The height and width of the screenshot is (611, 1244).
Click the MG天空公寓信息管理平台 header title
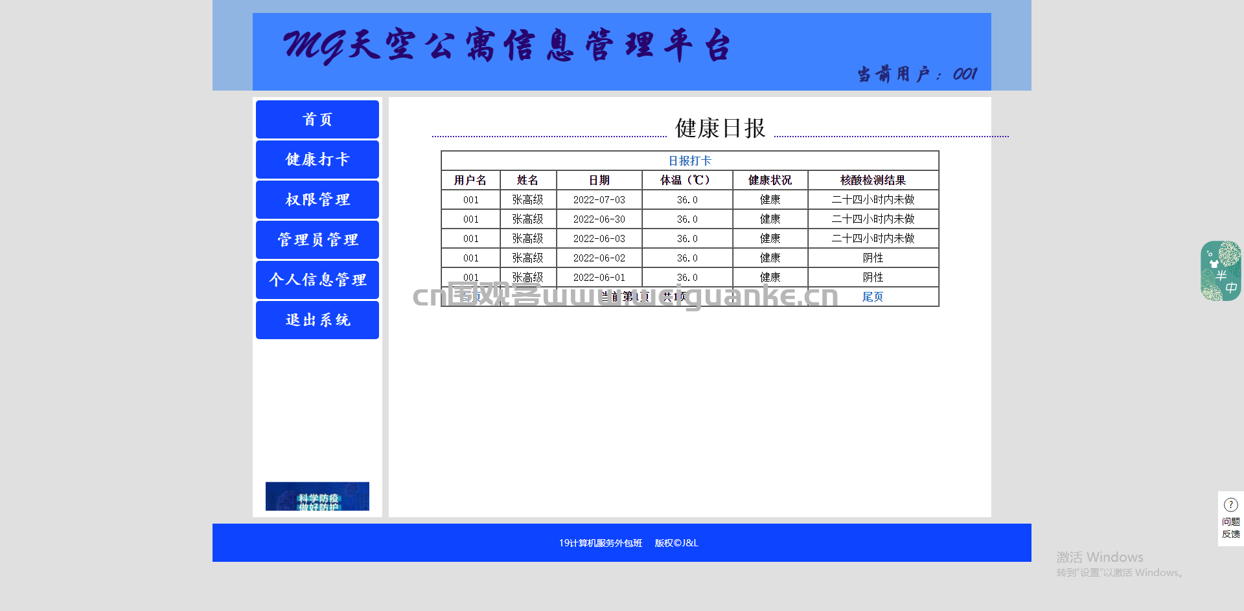[x=507, y=45]
